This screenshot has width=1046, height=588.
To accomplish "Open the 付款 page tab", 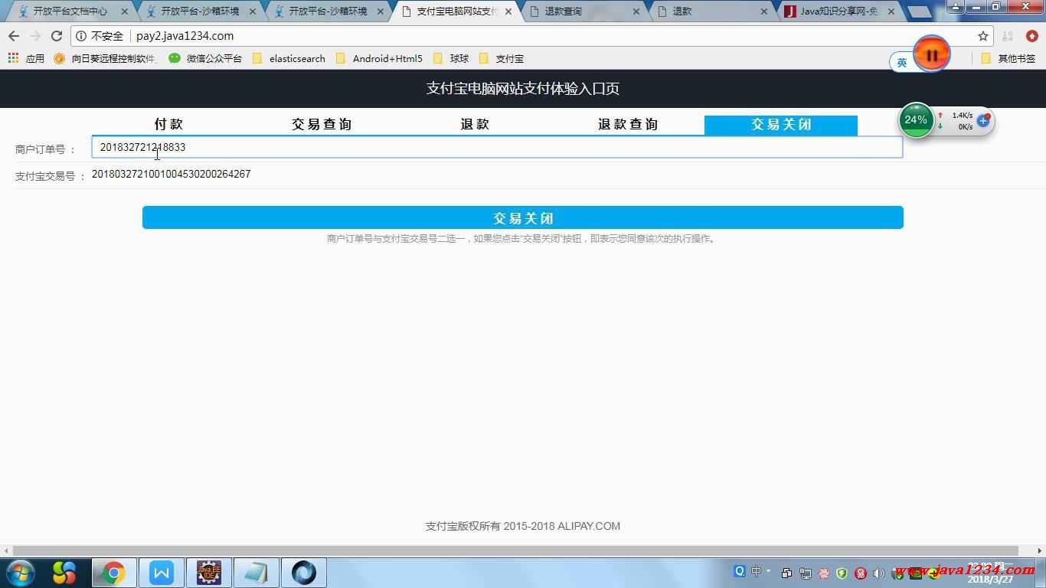I will 168,125.
